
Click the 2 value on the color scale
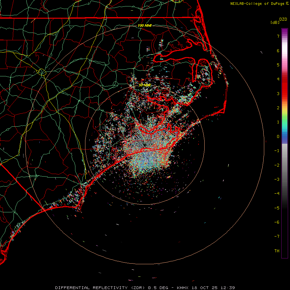point(278,108)
